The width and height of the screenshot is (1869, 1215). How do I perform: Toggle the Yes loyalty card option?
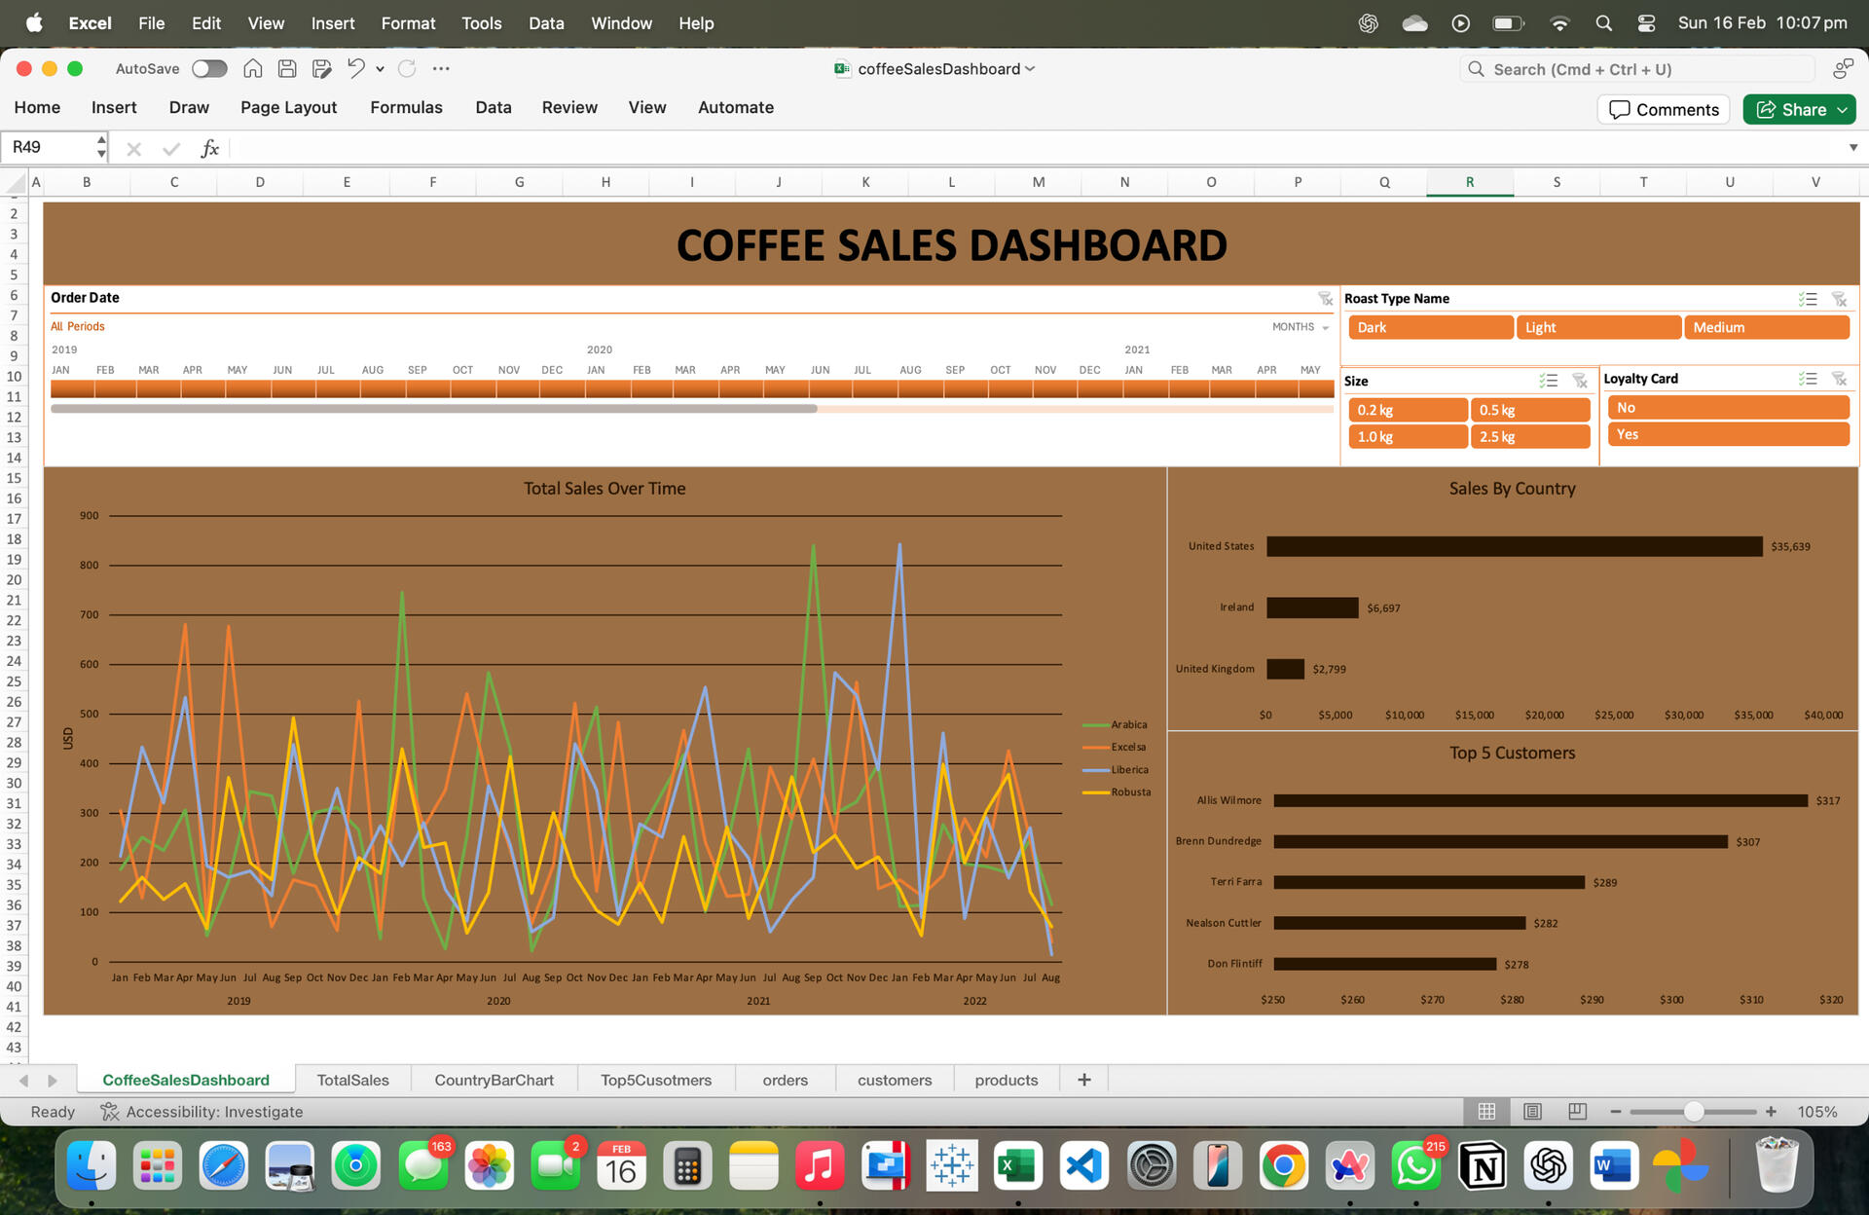1727,434
